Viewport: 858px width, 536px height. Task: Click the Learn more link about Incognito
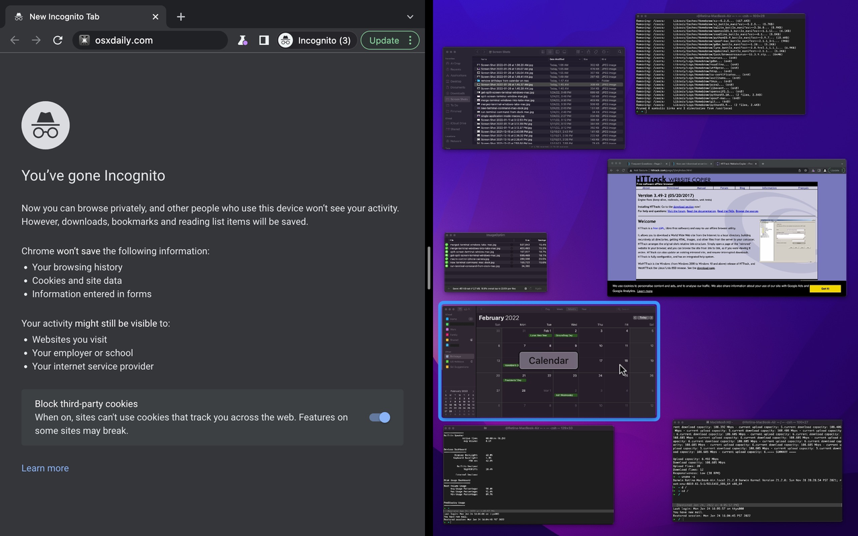click(x=45, y=468)
